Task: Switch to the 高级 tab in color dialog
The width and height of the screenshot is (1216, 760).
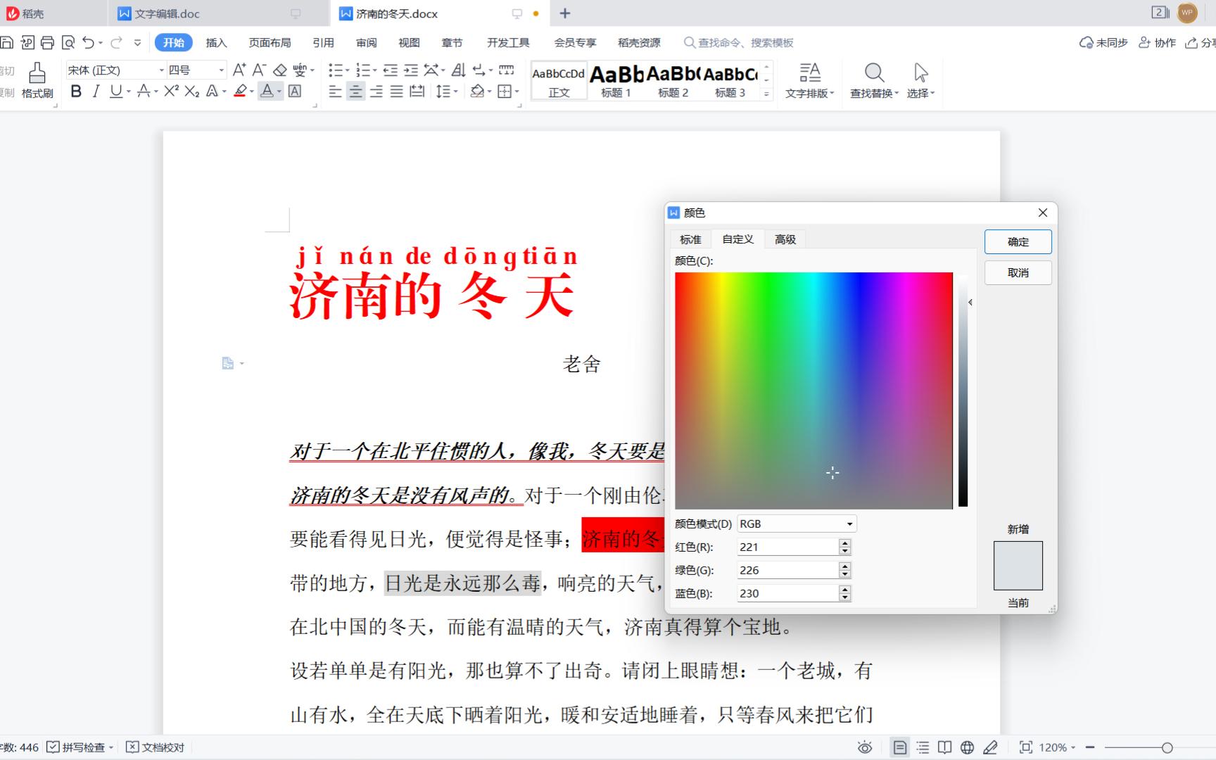Action: (x=785, y=239)
